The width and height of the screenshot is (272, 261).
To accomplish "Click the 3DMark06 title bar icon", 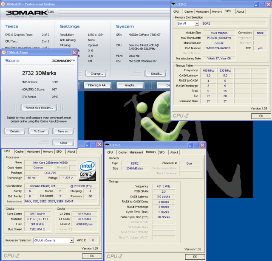I will point(3,4).
